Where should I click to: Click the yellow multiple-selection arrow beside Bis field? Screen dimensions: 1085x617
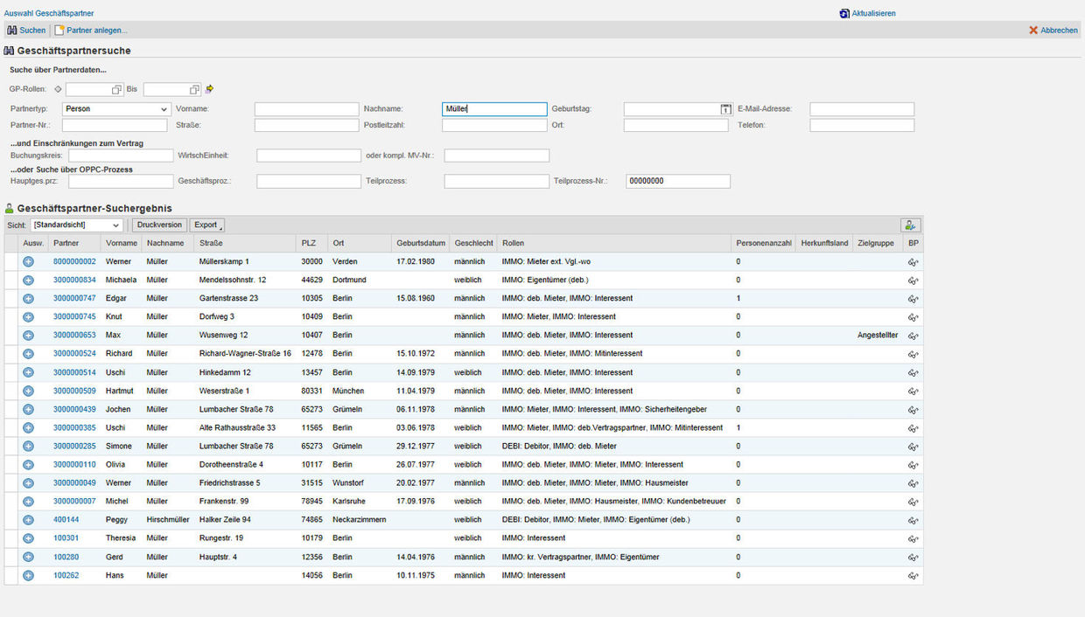(x=209, y=88)
